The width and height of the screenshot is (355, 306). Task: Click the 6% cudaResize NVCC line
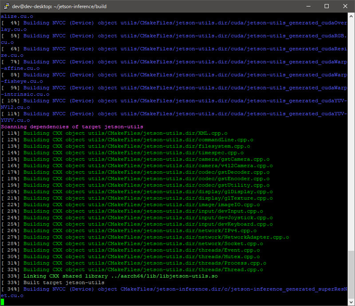click(x=174, y=52)
